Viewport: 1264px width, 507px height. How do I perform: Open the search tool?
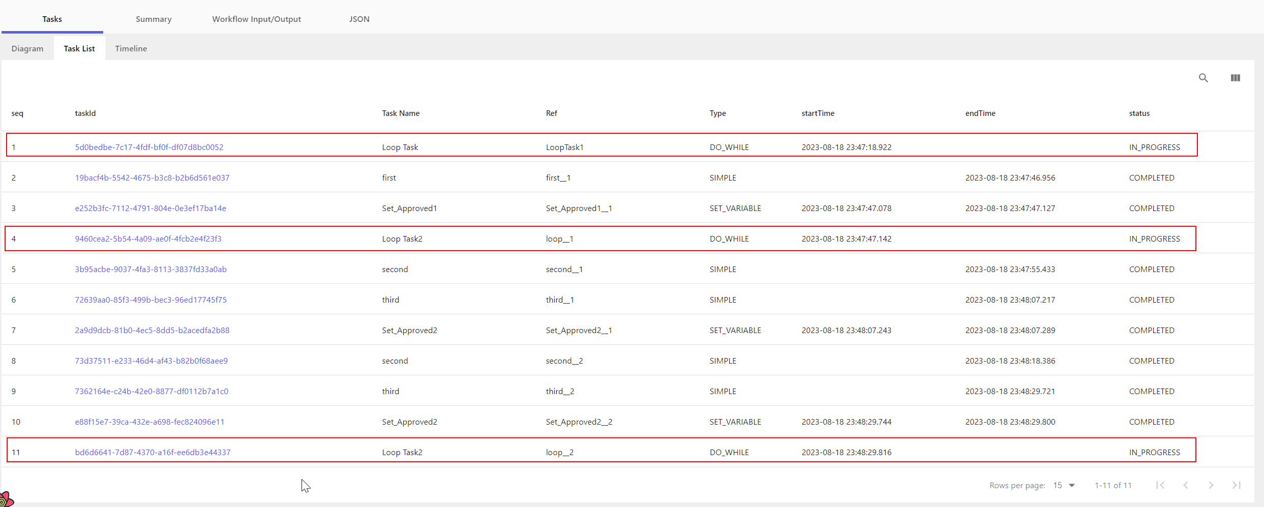pyautogui.click(x=1203, y=78)
